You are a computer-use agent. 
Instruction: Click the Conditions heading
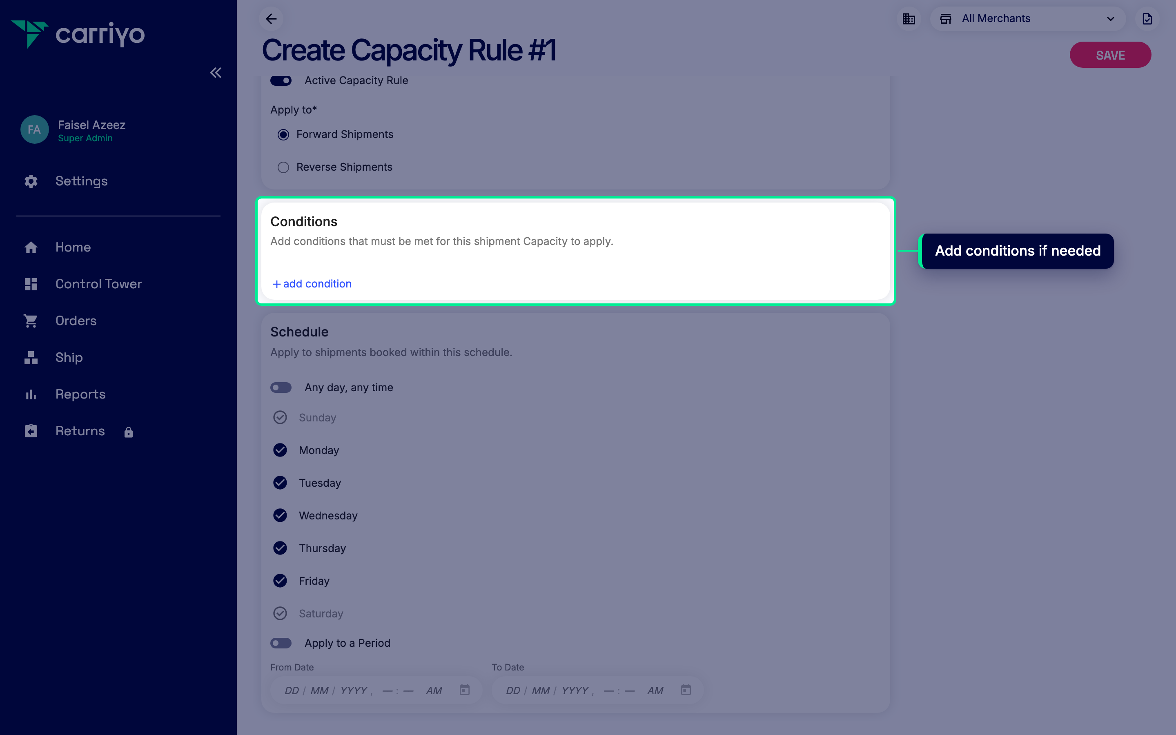coord(304,222)
